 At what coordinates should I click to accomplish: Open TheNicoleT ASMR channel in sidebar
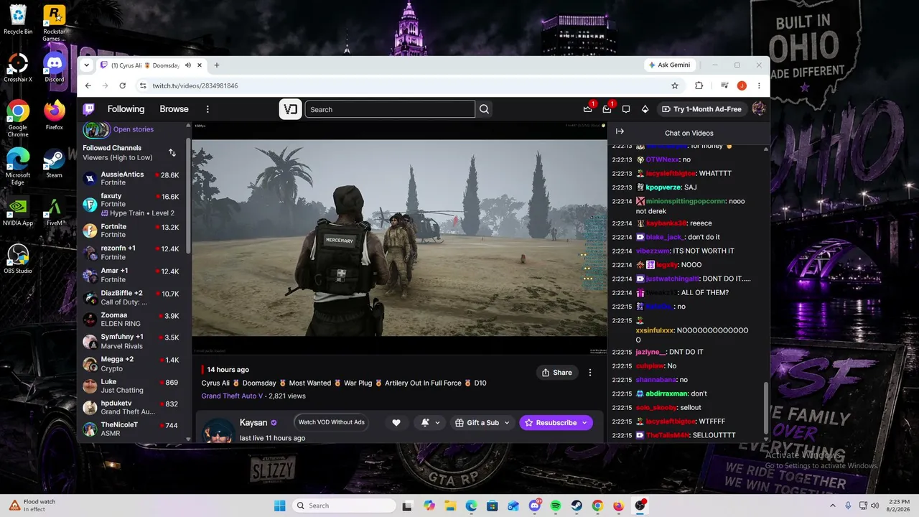(x=134, y=429)
